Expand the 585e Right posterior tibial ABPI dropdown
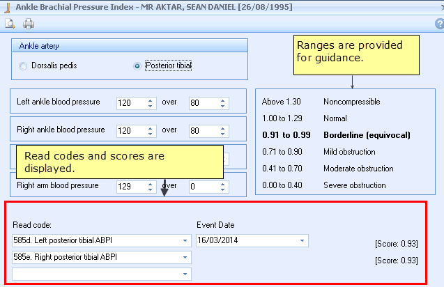 click(x=185, y=258)
